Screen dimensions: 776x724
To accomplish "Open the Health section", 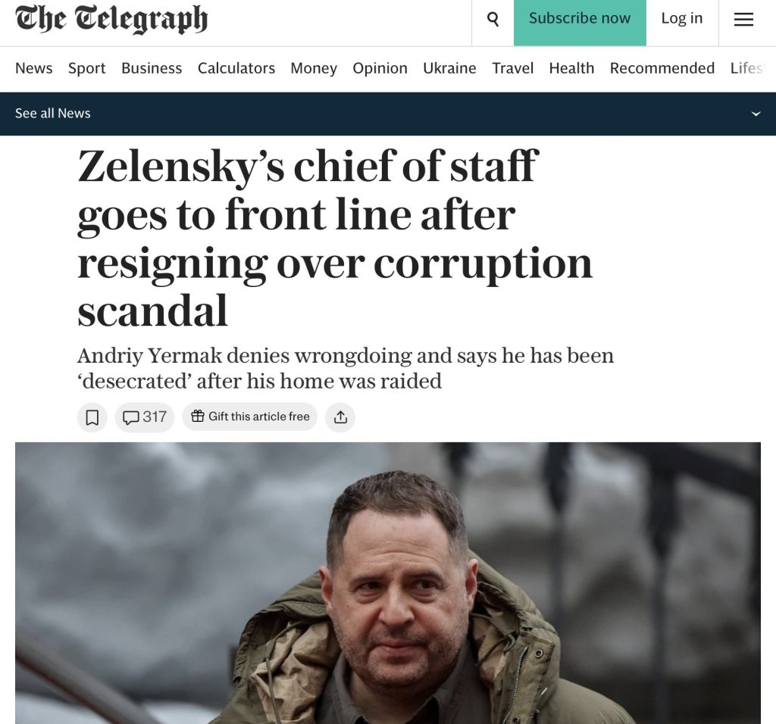I will [x=571, y=68].
